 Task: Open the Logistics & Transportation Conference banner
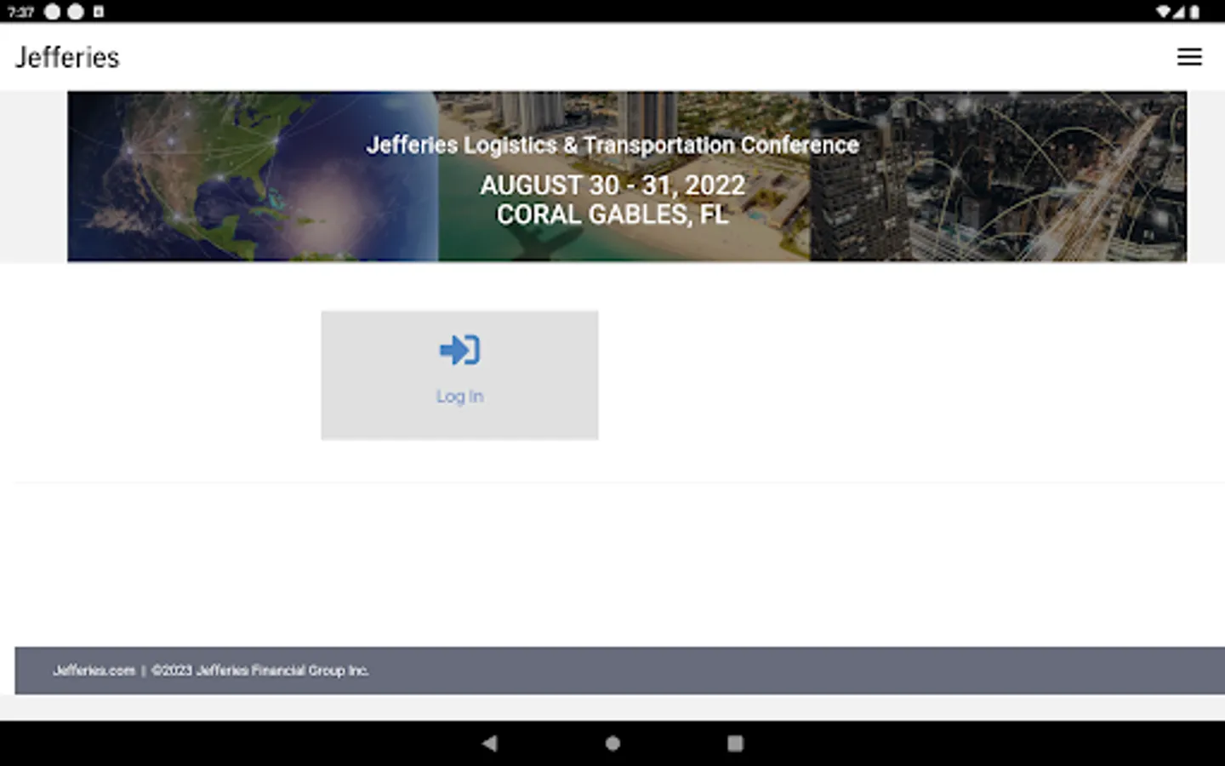click(627, 176)
